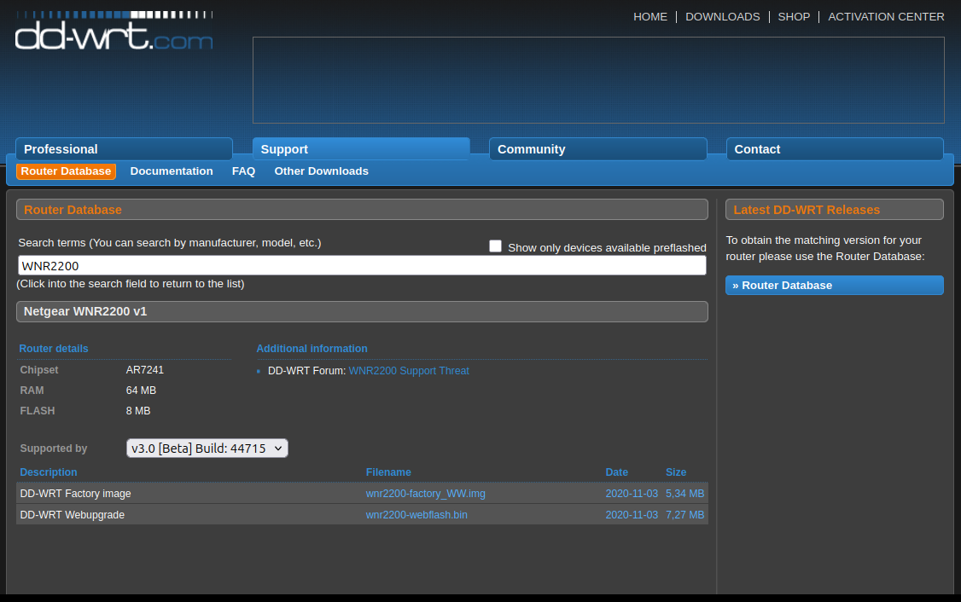Select the Professional main tab
This screenshot has width=961, height=602.
[x=124, y=149]
